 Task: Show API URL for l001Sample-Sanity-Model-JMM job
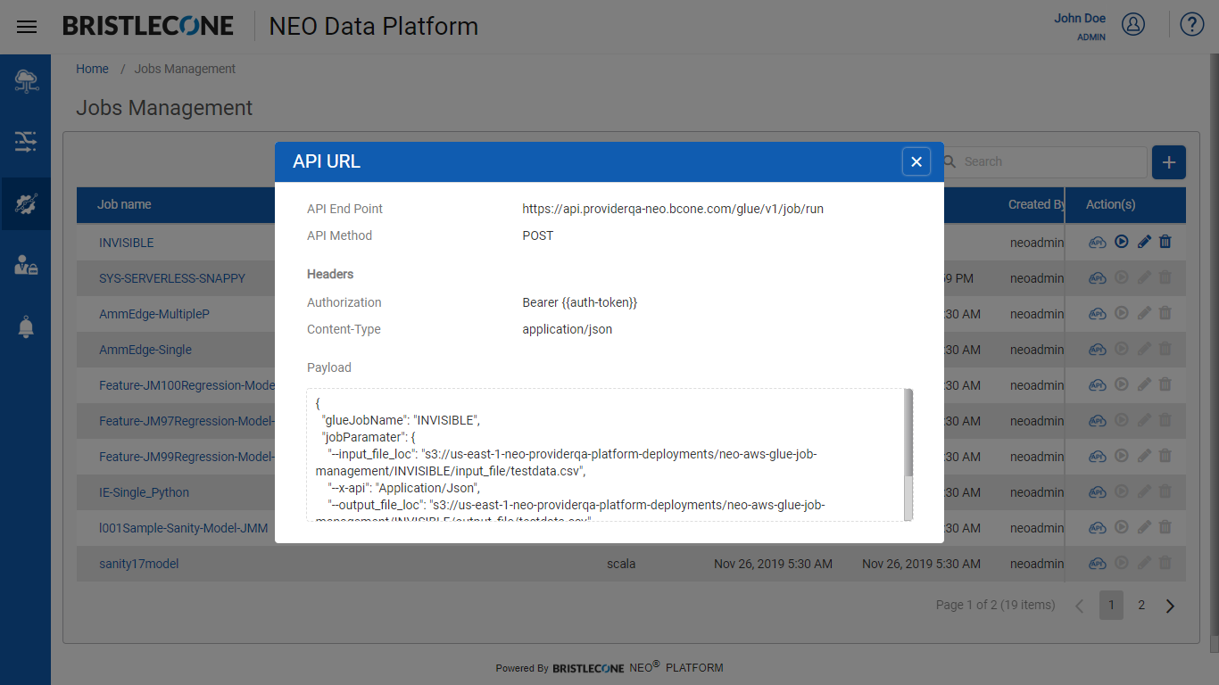(1098, 527)
